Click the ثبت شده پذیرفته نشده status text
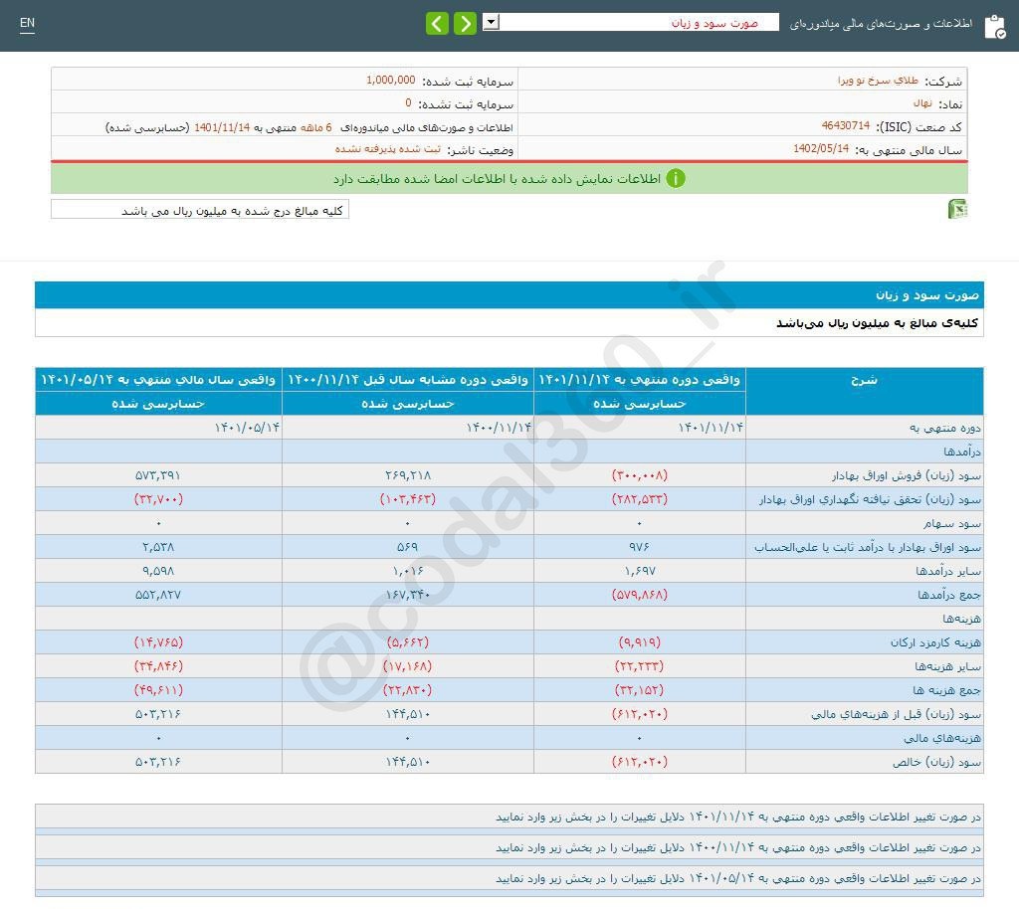This screenshot has width=1019, height=909. [387, 149]
